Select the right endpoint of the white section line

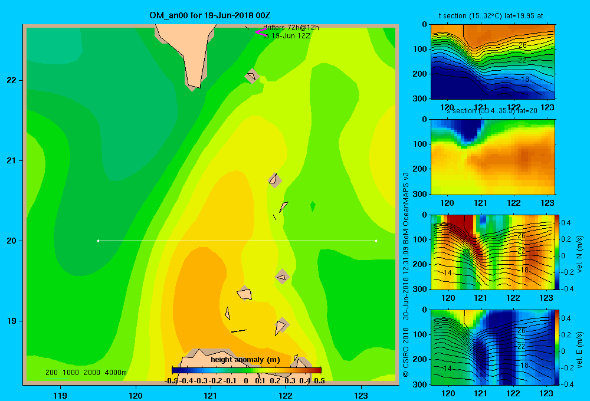(x=376, y=241)
